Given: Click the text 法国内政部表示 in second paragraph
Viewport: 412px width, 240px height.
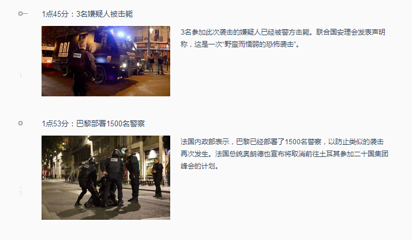Looking at the screenshot, I should pos(205,142).
